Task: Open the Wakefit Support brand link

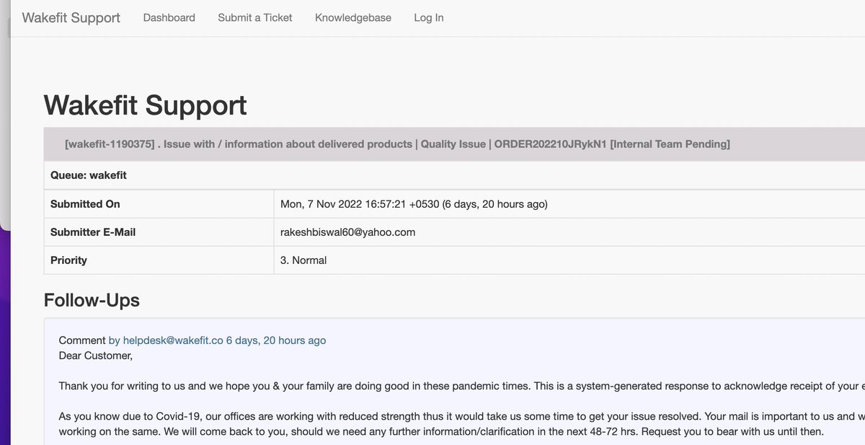Action: [x=71, y=17]
